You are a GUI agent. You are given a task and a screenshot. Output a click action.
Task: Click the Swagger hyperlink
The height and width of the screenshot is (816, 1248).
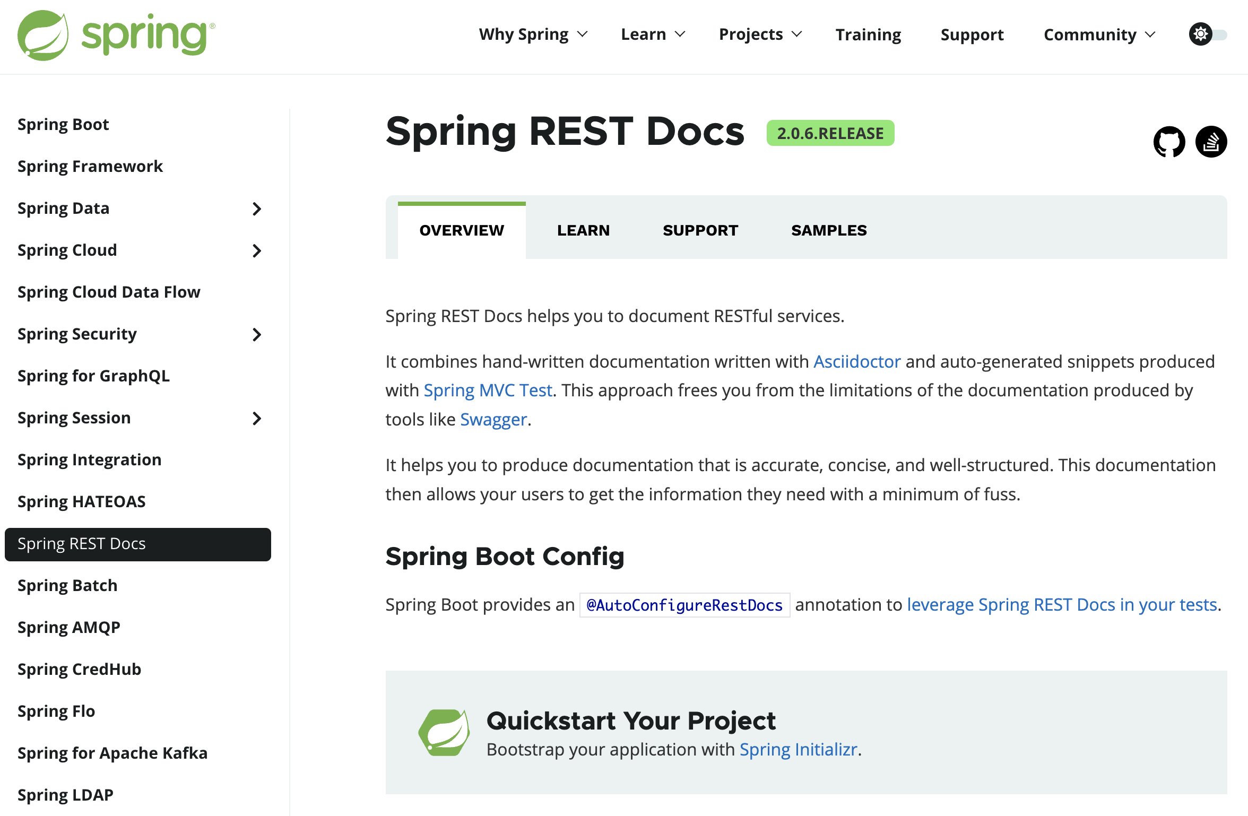[492, 419]
